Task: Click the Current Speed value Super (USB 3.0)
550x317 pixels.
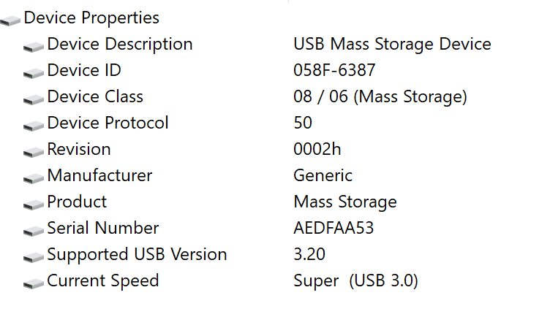Action: click(355, 280)
